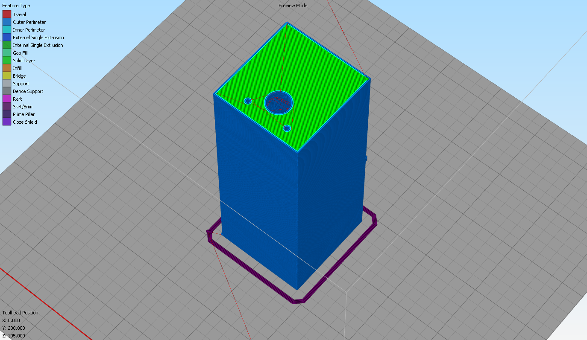Click the 'Raft' legend label

point(17,99)
